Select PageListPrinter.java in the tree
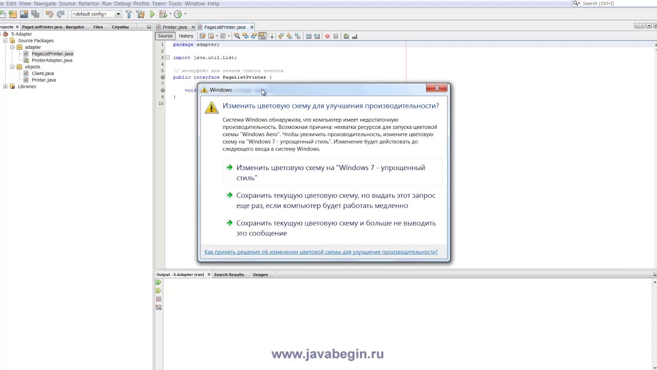 coord(52,53)
